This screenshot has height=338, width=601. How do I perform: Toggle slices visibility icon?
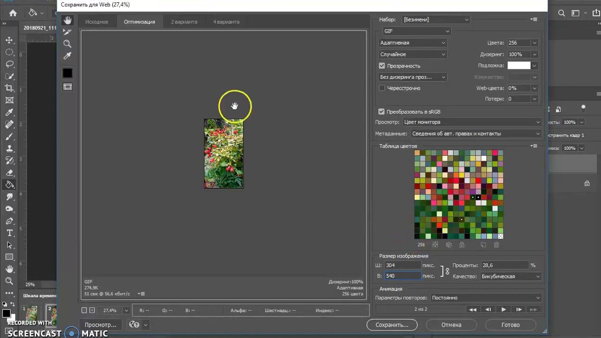(68, 87)
